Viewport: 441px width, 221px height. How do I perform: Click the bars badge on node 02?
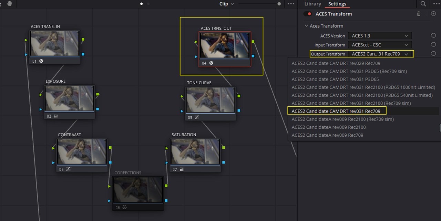pyautogui.click(x=56, y=116)
